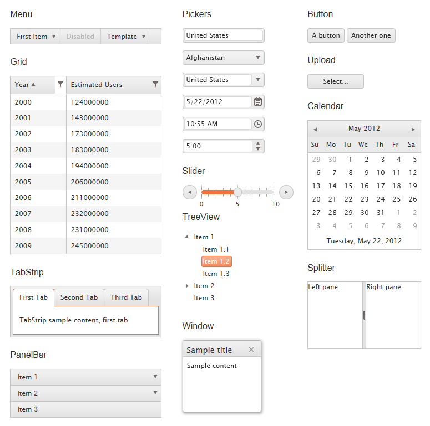Switch to the First Tab
The height and width of the screenshot is (426, 430).
coord(33,297)
